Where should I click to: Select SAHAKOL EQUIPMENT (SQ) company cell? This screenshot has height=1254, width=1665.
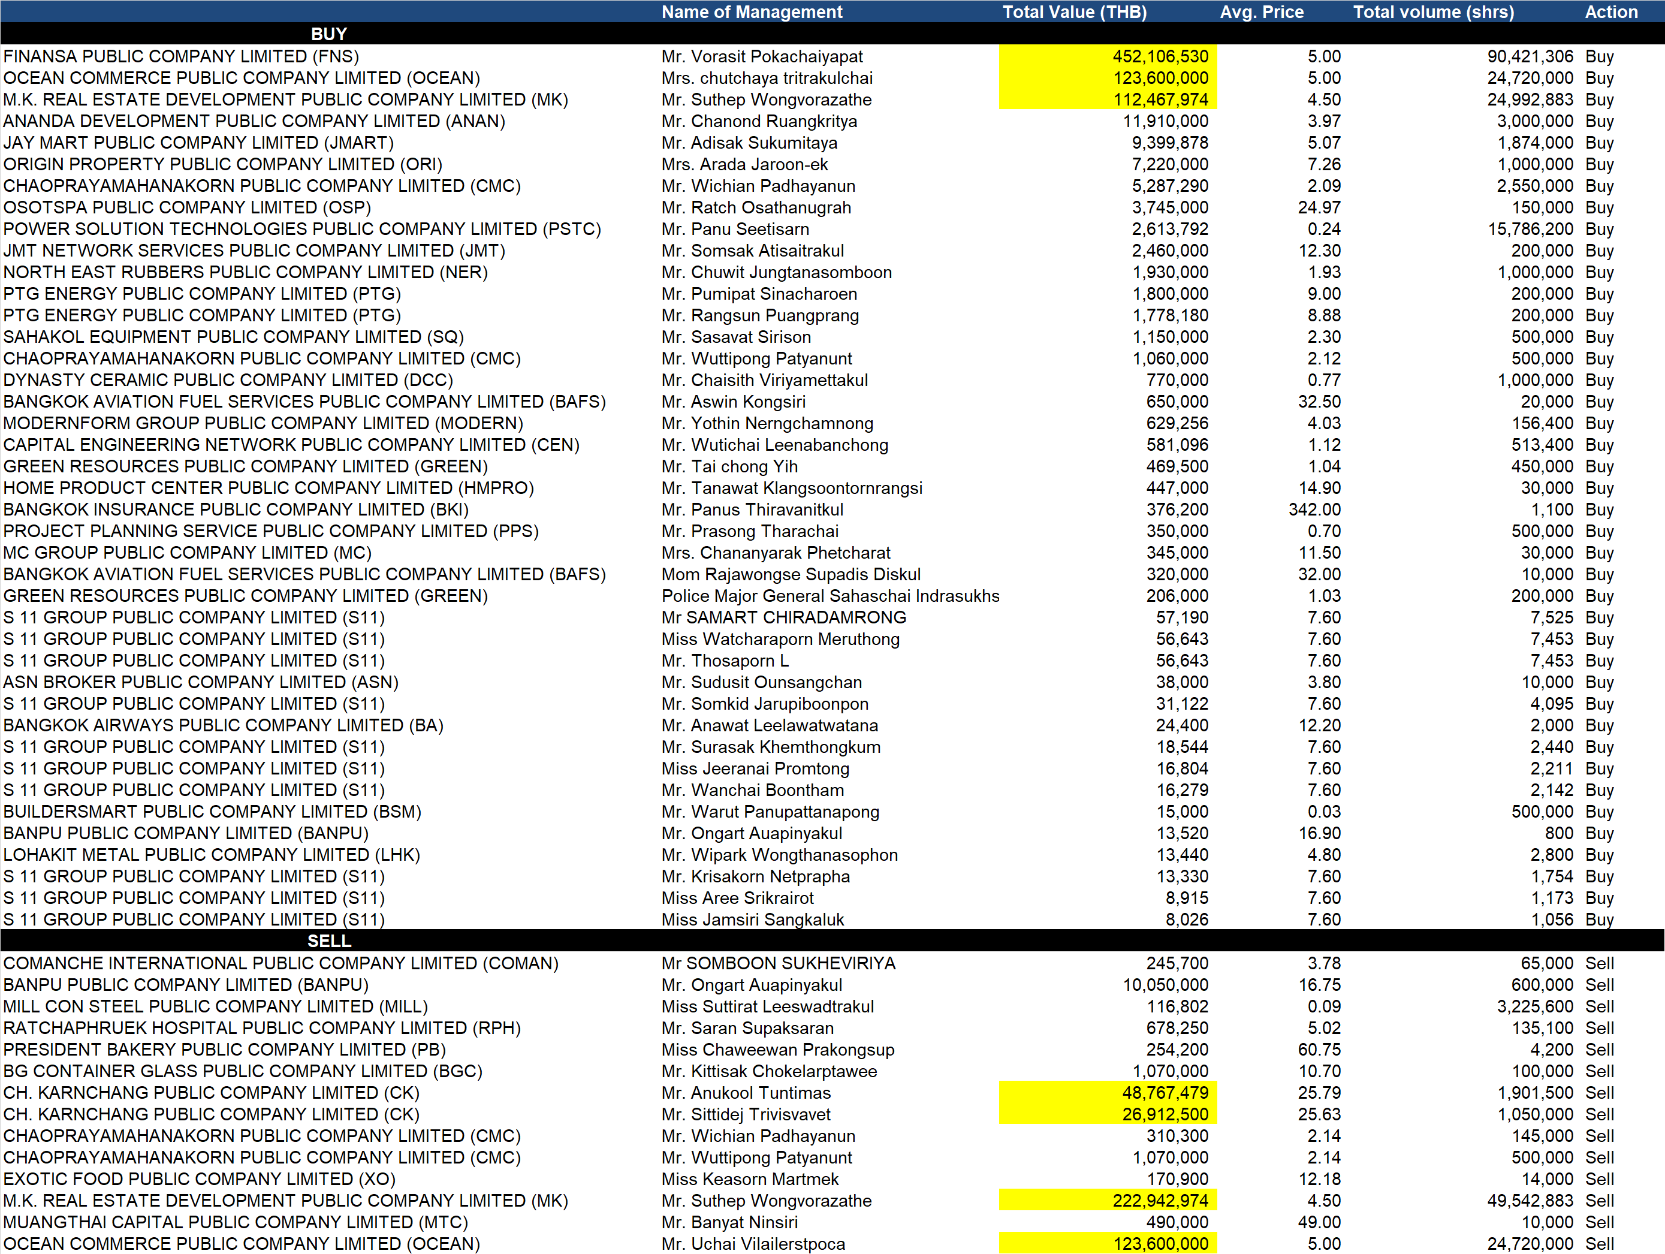tap(233, 337)
